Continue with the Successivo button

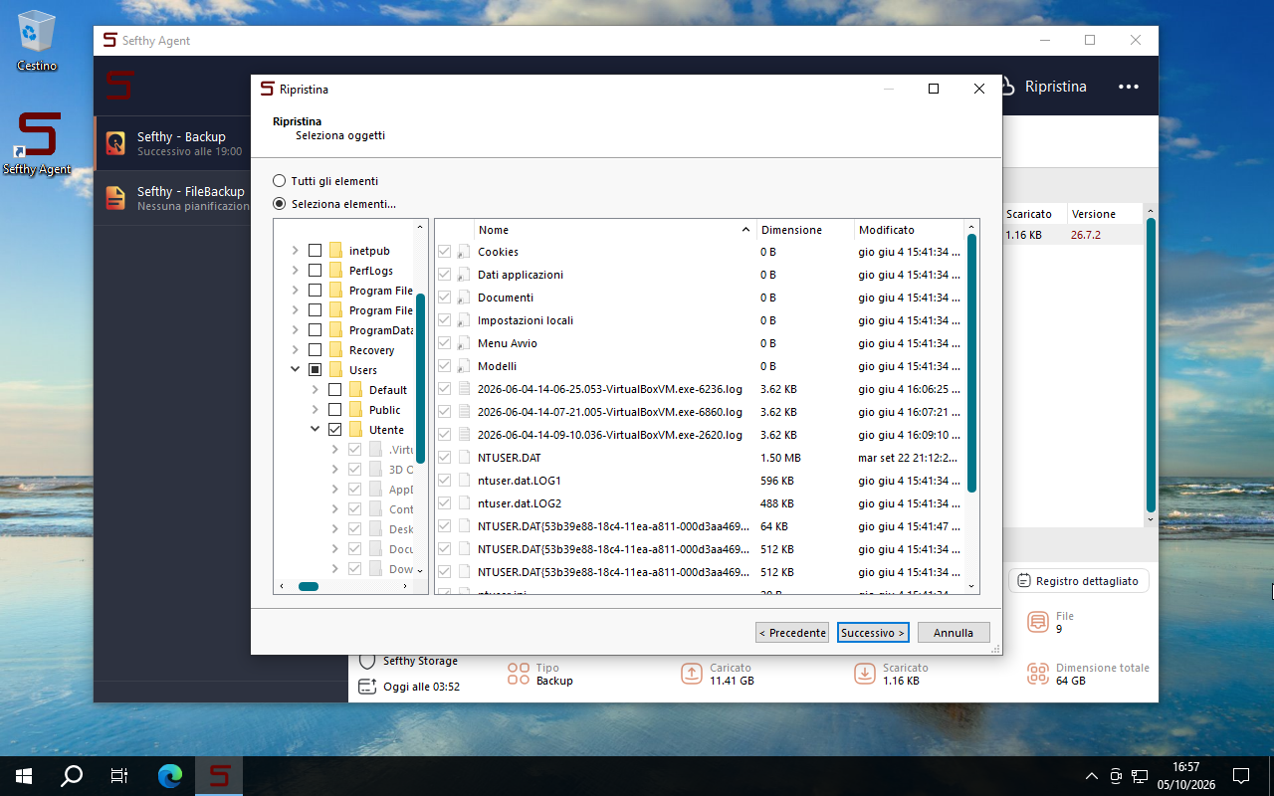point(873,633)
